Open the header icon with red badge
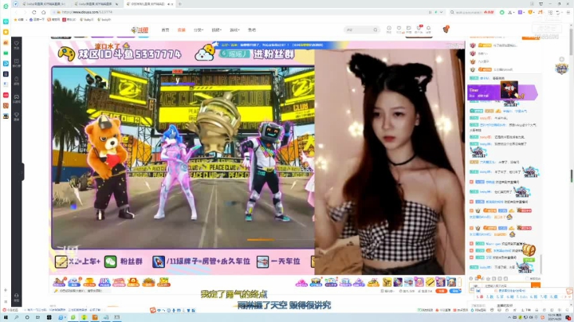This screenshot has width=574, height=322. tap(419, 29)
